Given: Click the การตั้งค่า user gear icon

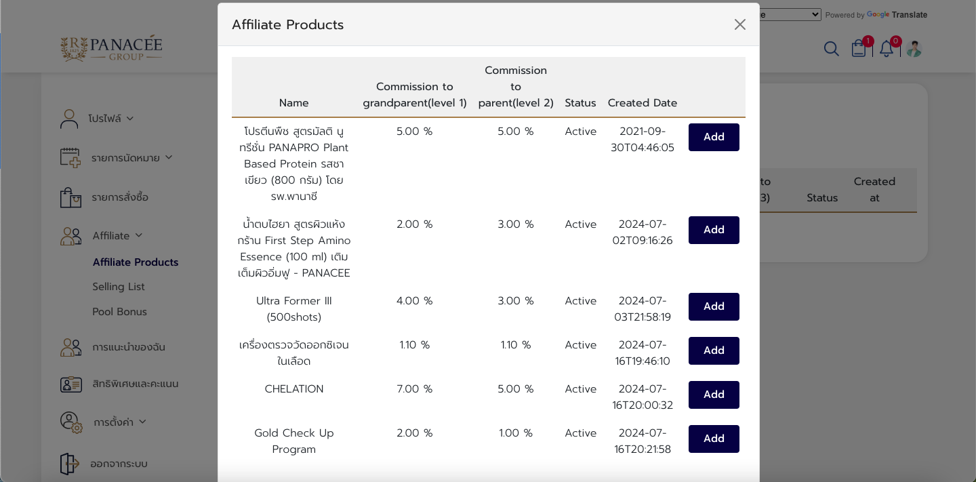Looking at the screenshot, I should [71, 422].
